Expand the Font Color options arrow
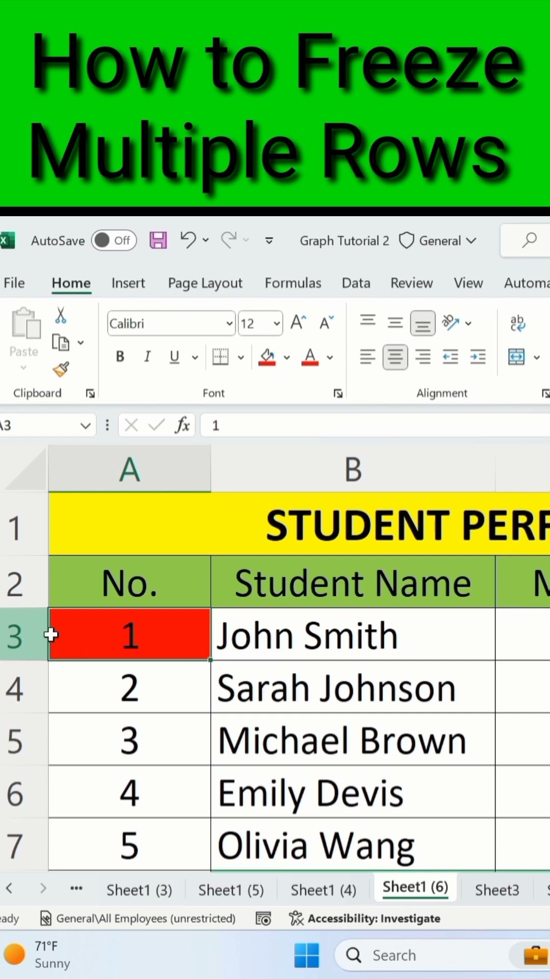The height and width of the screenshot is (979, 550). [x=330, y=357]
